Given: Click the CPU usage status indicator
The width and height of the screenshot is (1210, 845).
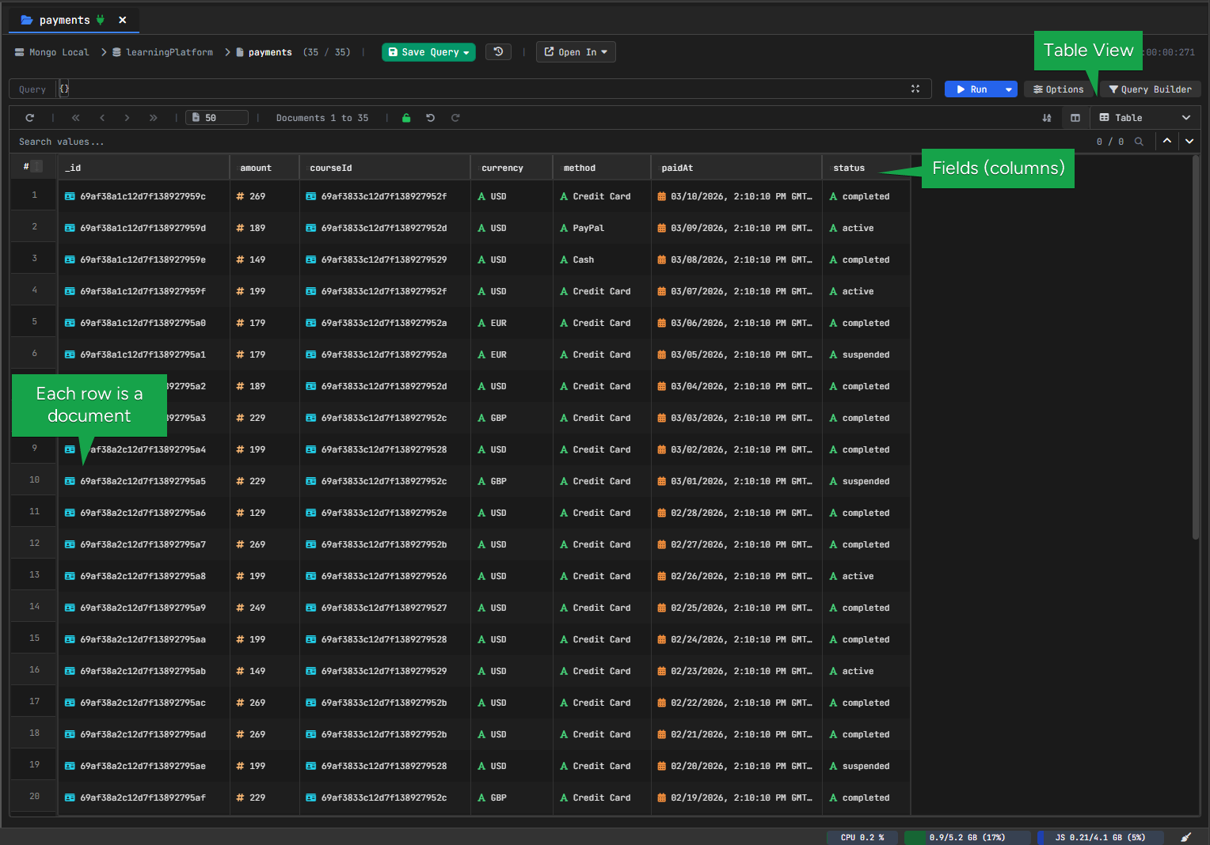Looking at the screenshot, I should point(862,837).
